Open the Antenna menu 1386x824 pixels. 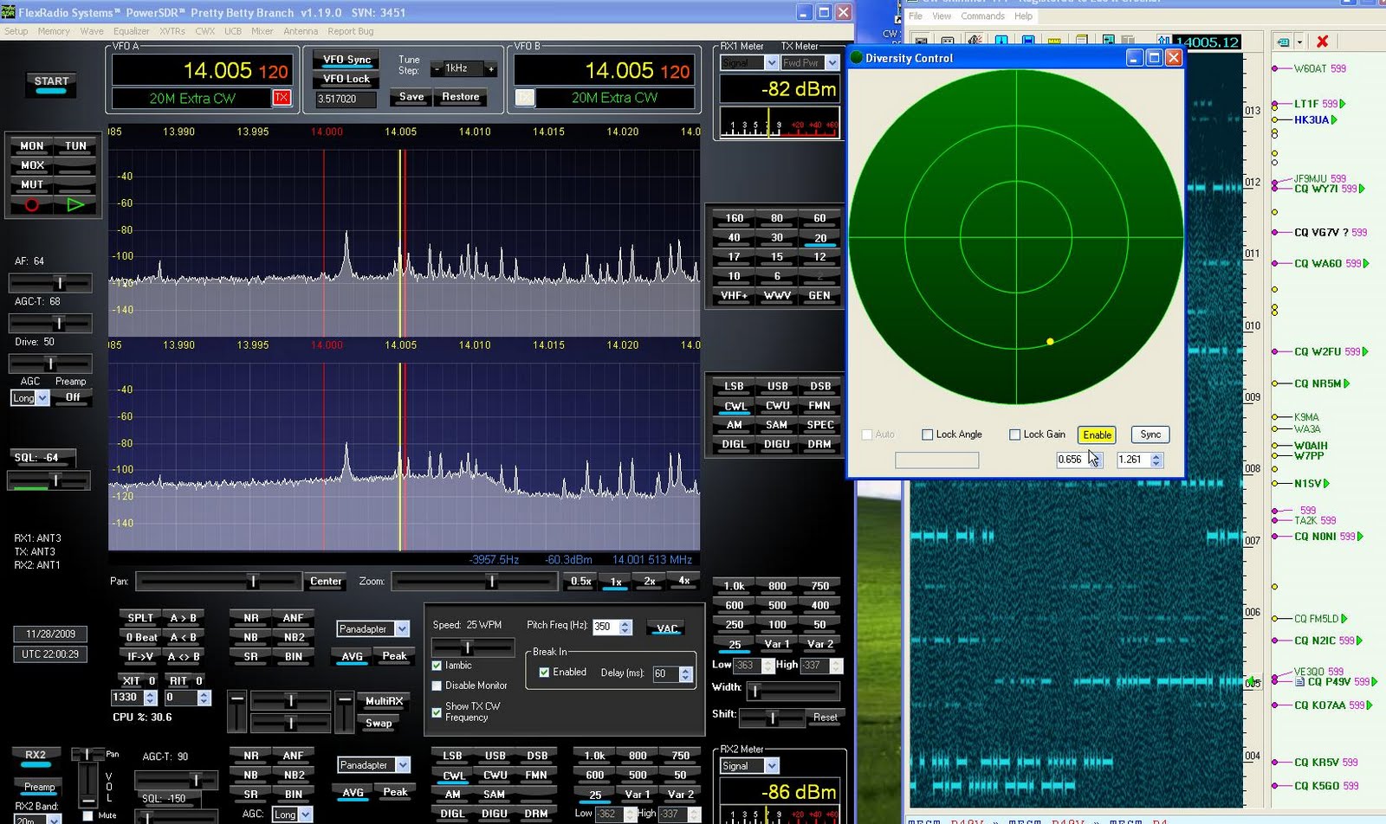tap(301, 31)
